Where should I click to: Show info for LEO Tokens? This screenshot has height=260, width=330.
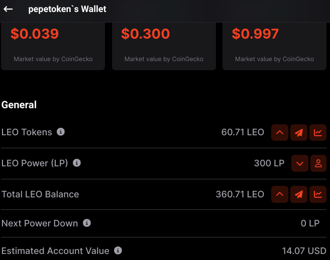[61, 132]
